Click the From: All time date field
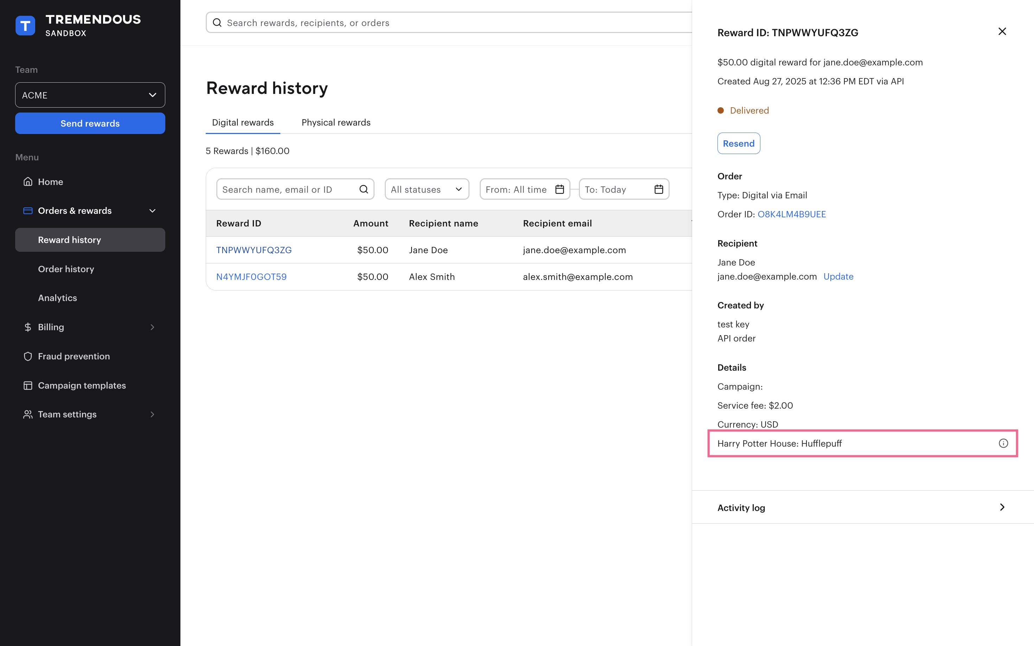The width and height of the screenshot is (1034, 646). click(525, 189)
